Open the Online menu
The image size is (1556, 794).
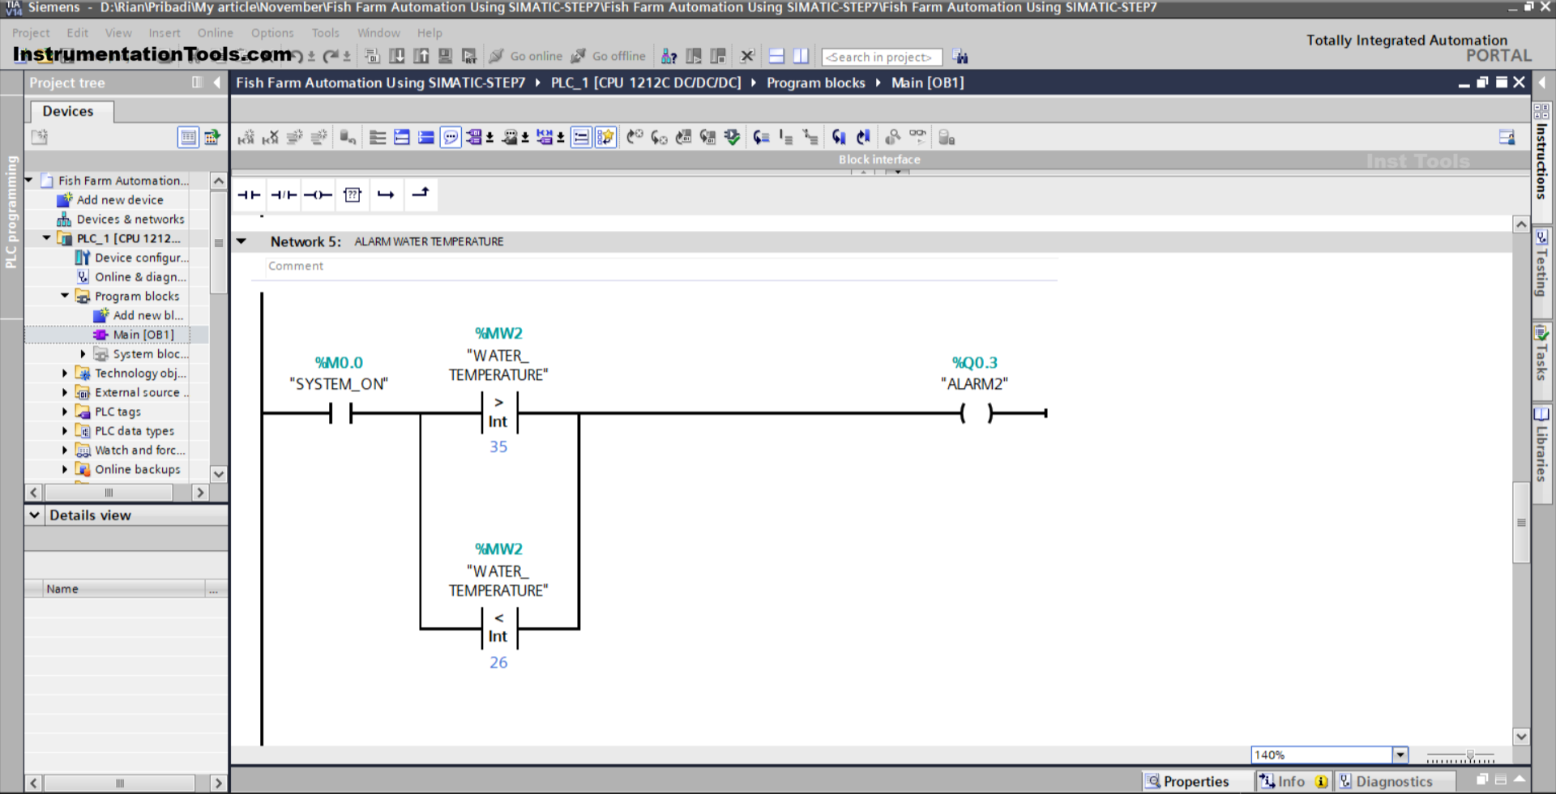click(x=215, y=33)
